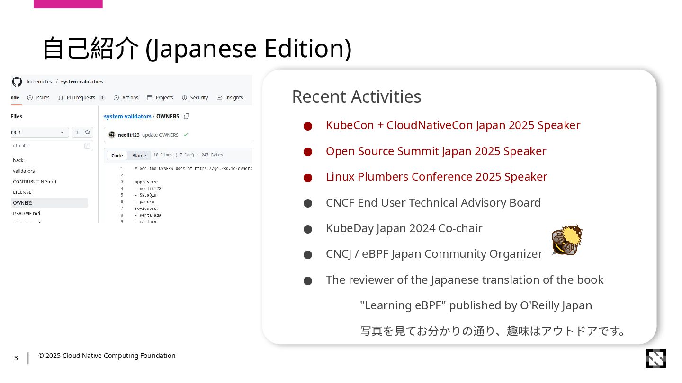This screenshot has width=682, height=383.
Task: Click the Projects tab table icon
Action: point(149,98)
